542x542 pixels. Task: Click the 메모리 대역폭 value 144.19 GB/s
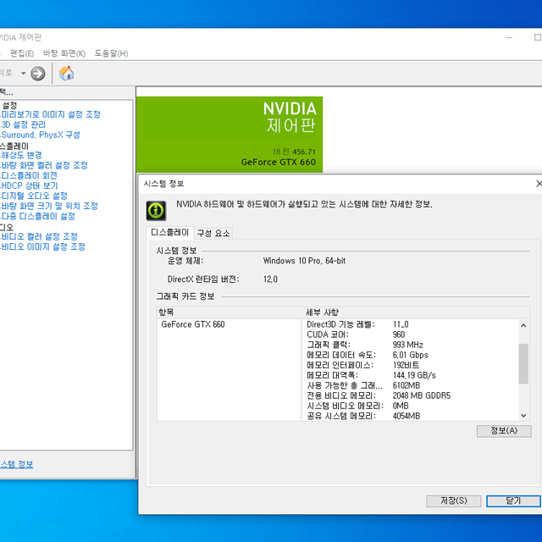(414, 375)
